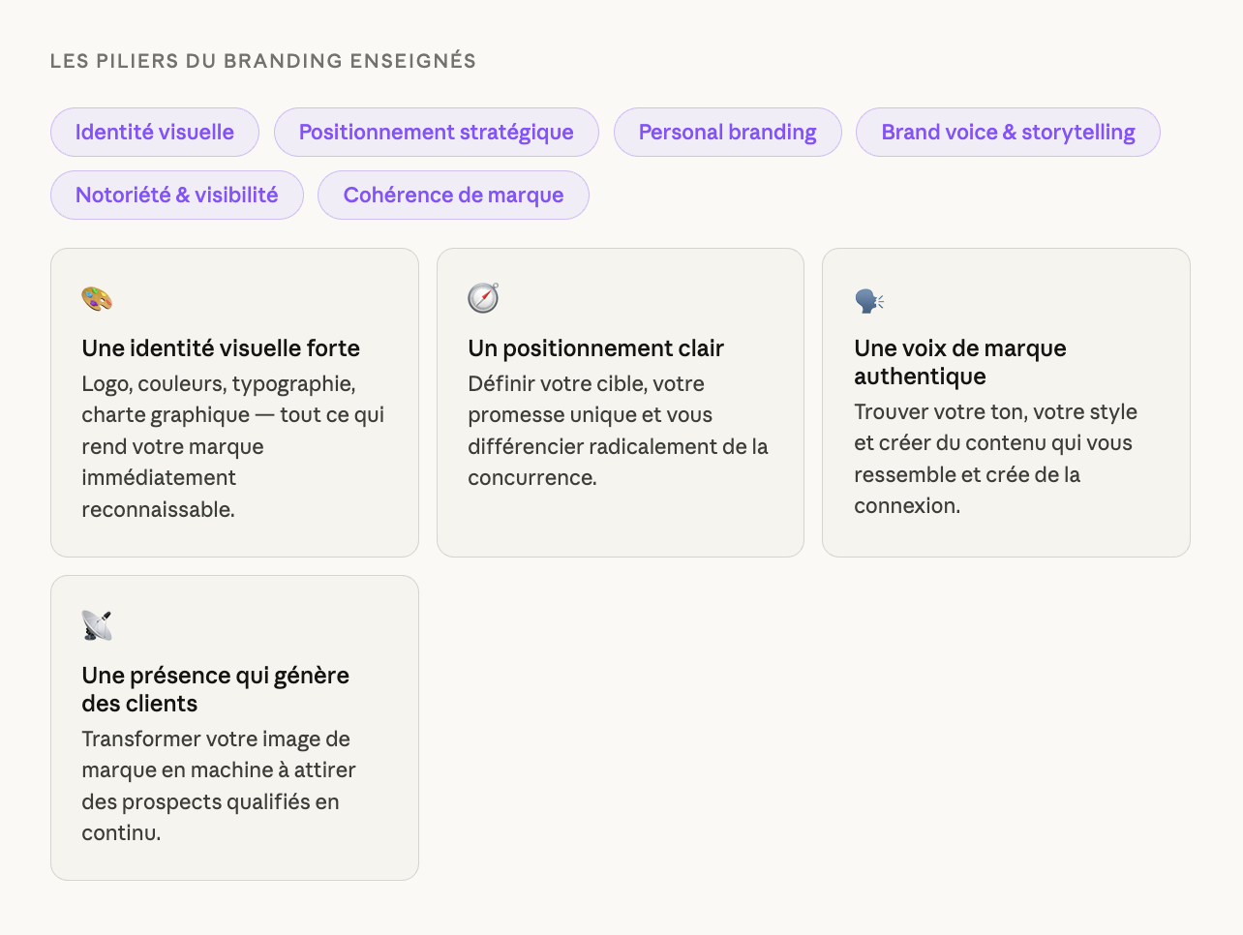
Task: Click the "Définir votre cible" description paragraph
Action: [x=618, y=431]
